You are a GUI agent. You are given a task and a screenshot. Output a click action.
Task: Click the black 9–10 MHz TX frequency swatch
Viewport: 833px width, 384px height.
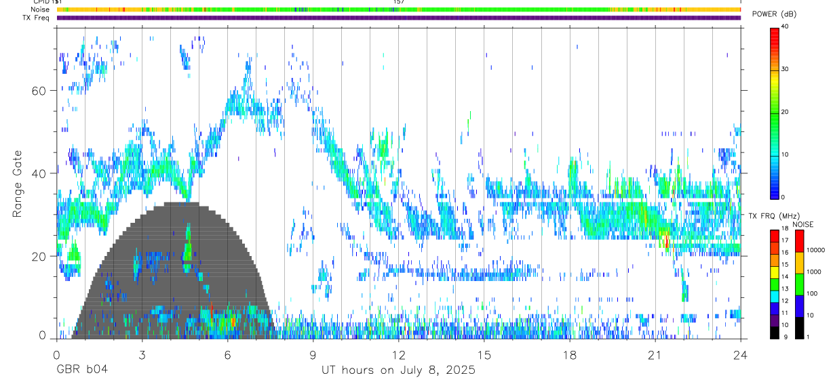click(775, 333)
